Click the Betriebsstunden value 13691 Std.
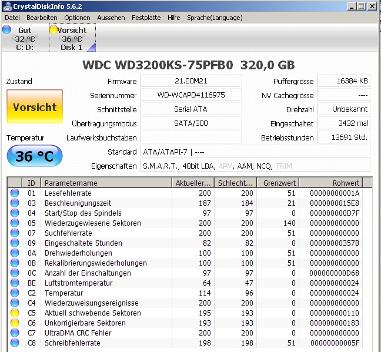 click(344, 138)
